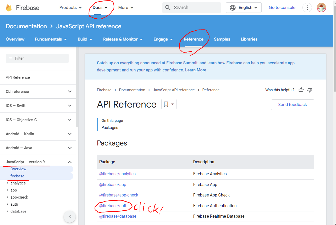The height and width of the screenshot is (225, 336).
Task: Click the search magnifier icon
Action: (168, 8)
